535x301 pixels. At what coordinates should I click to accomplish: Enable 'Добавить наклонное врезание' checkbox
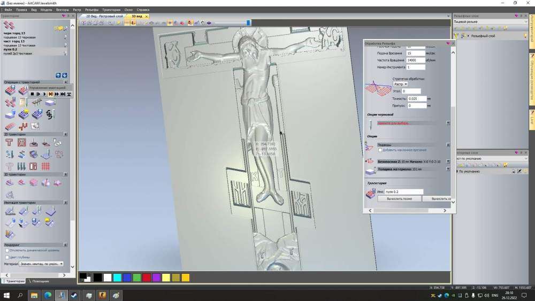380,150
